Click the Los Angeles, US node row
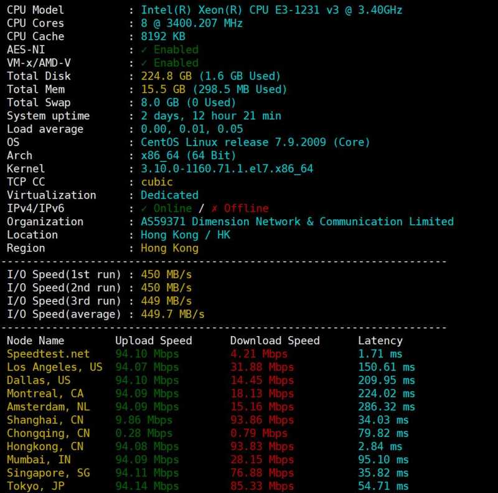The image size is (498, 493). coord(55,367)
